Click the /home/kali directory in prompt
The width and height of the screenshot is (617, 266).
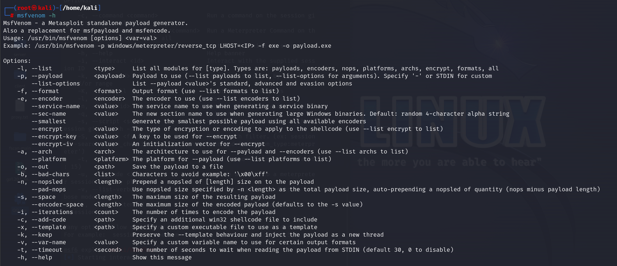pyautogui.click(x=80, y=8)
